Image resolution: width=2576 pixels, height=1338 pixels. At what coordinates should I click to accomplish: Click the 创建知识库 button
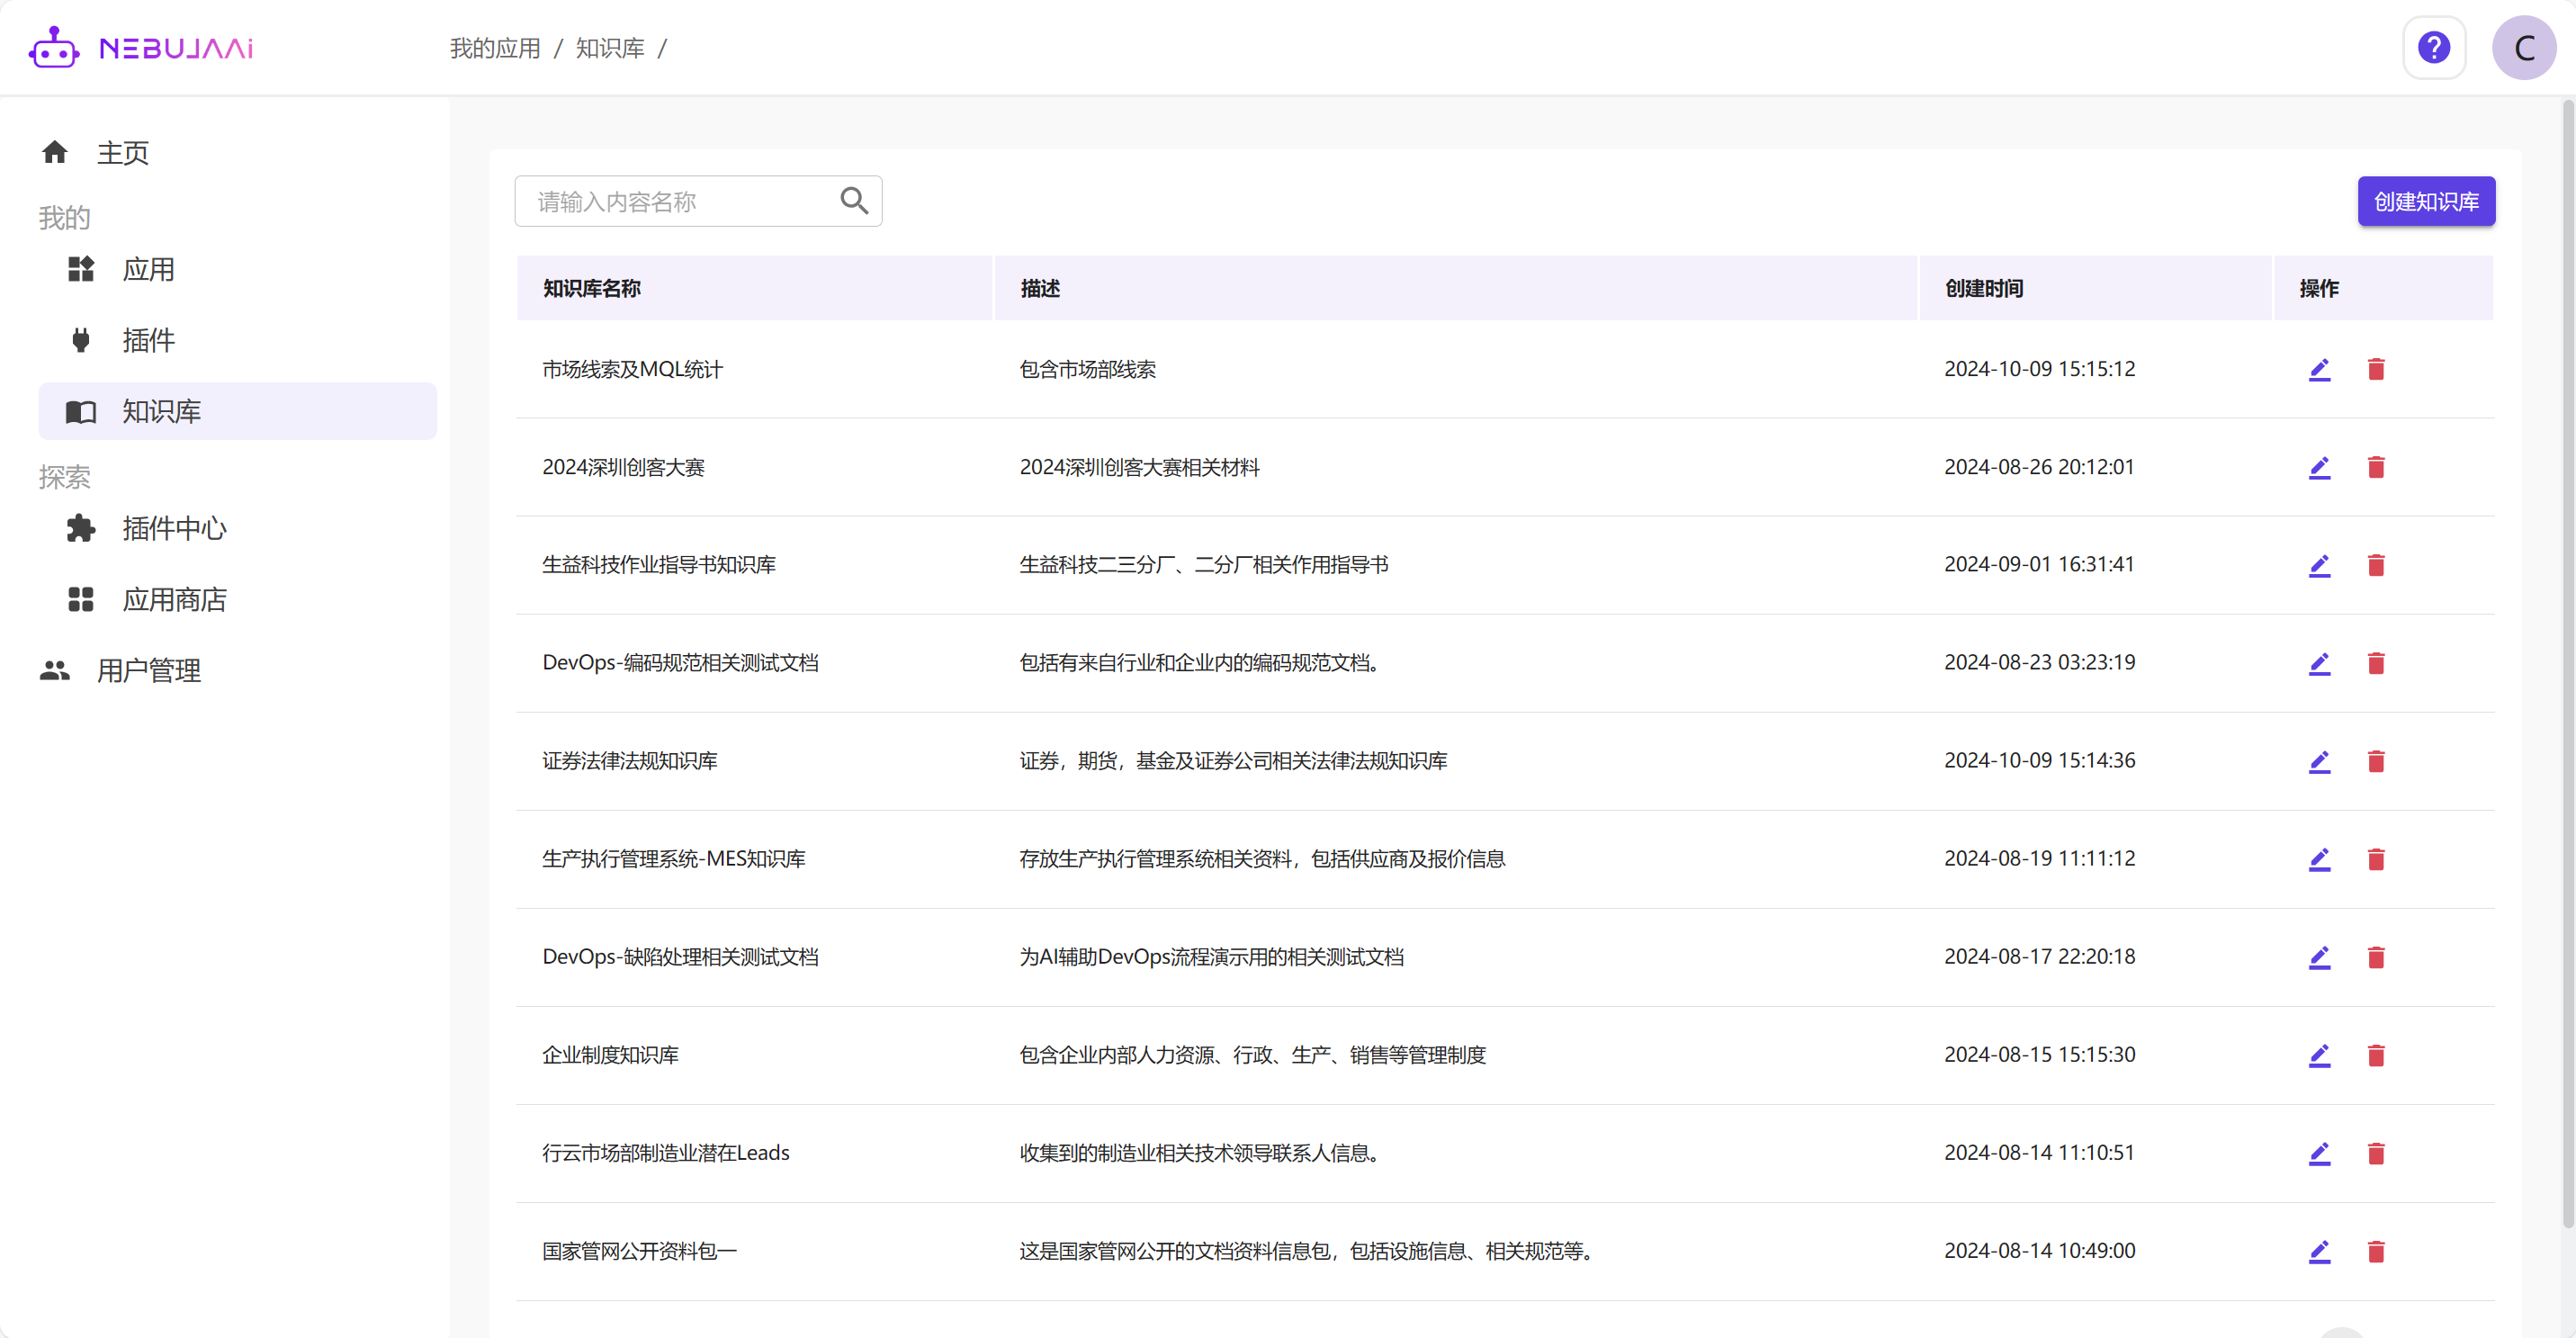pyautogui.click(x=2425, y=201)
